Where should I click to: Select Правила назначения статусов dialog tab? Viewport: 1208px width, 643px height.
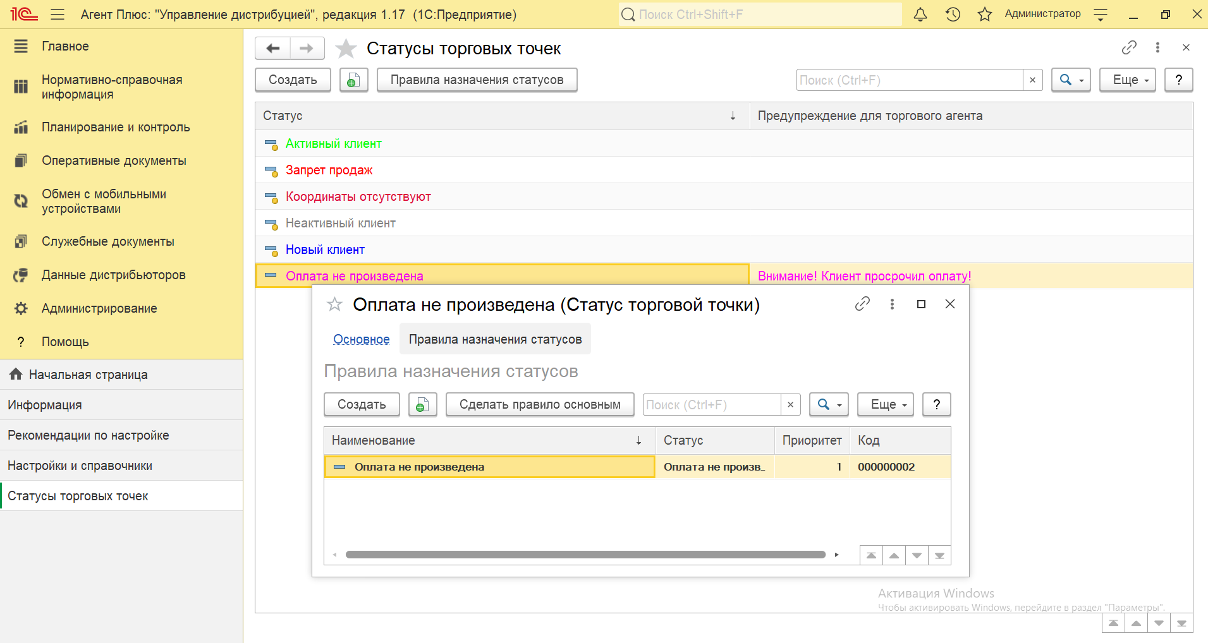pyautogui.click(x=495, y=339)
